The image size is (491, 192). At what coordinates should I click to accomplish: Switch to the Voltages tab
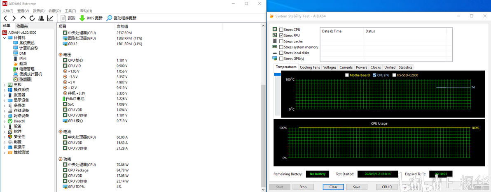pyautogui.click(x=330, y=67)
